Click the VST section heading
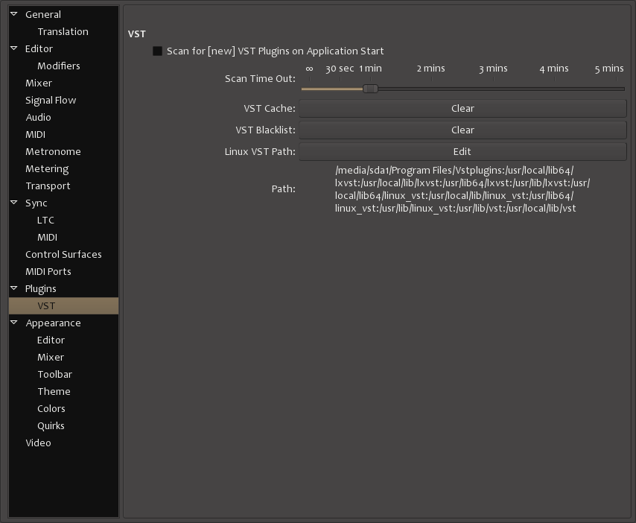 [137, 34]
